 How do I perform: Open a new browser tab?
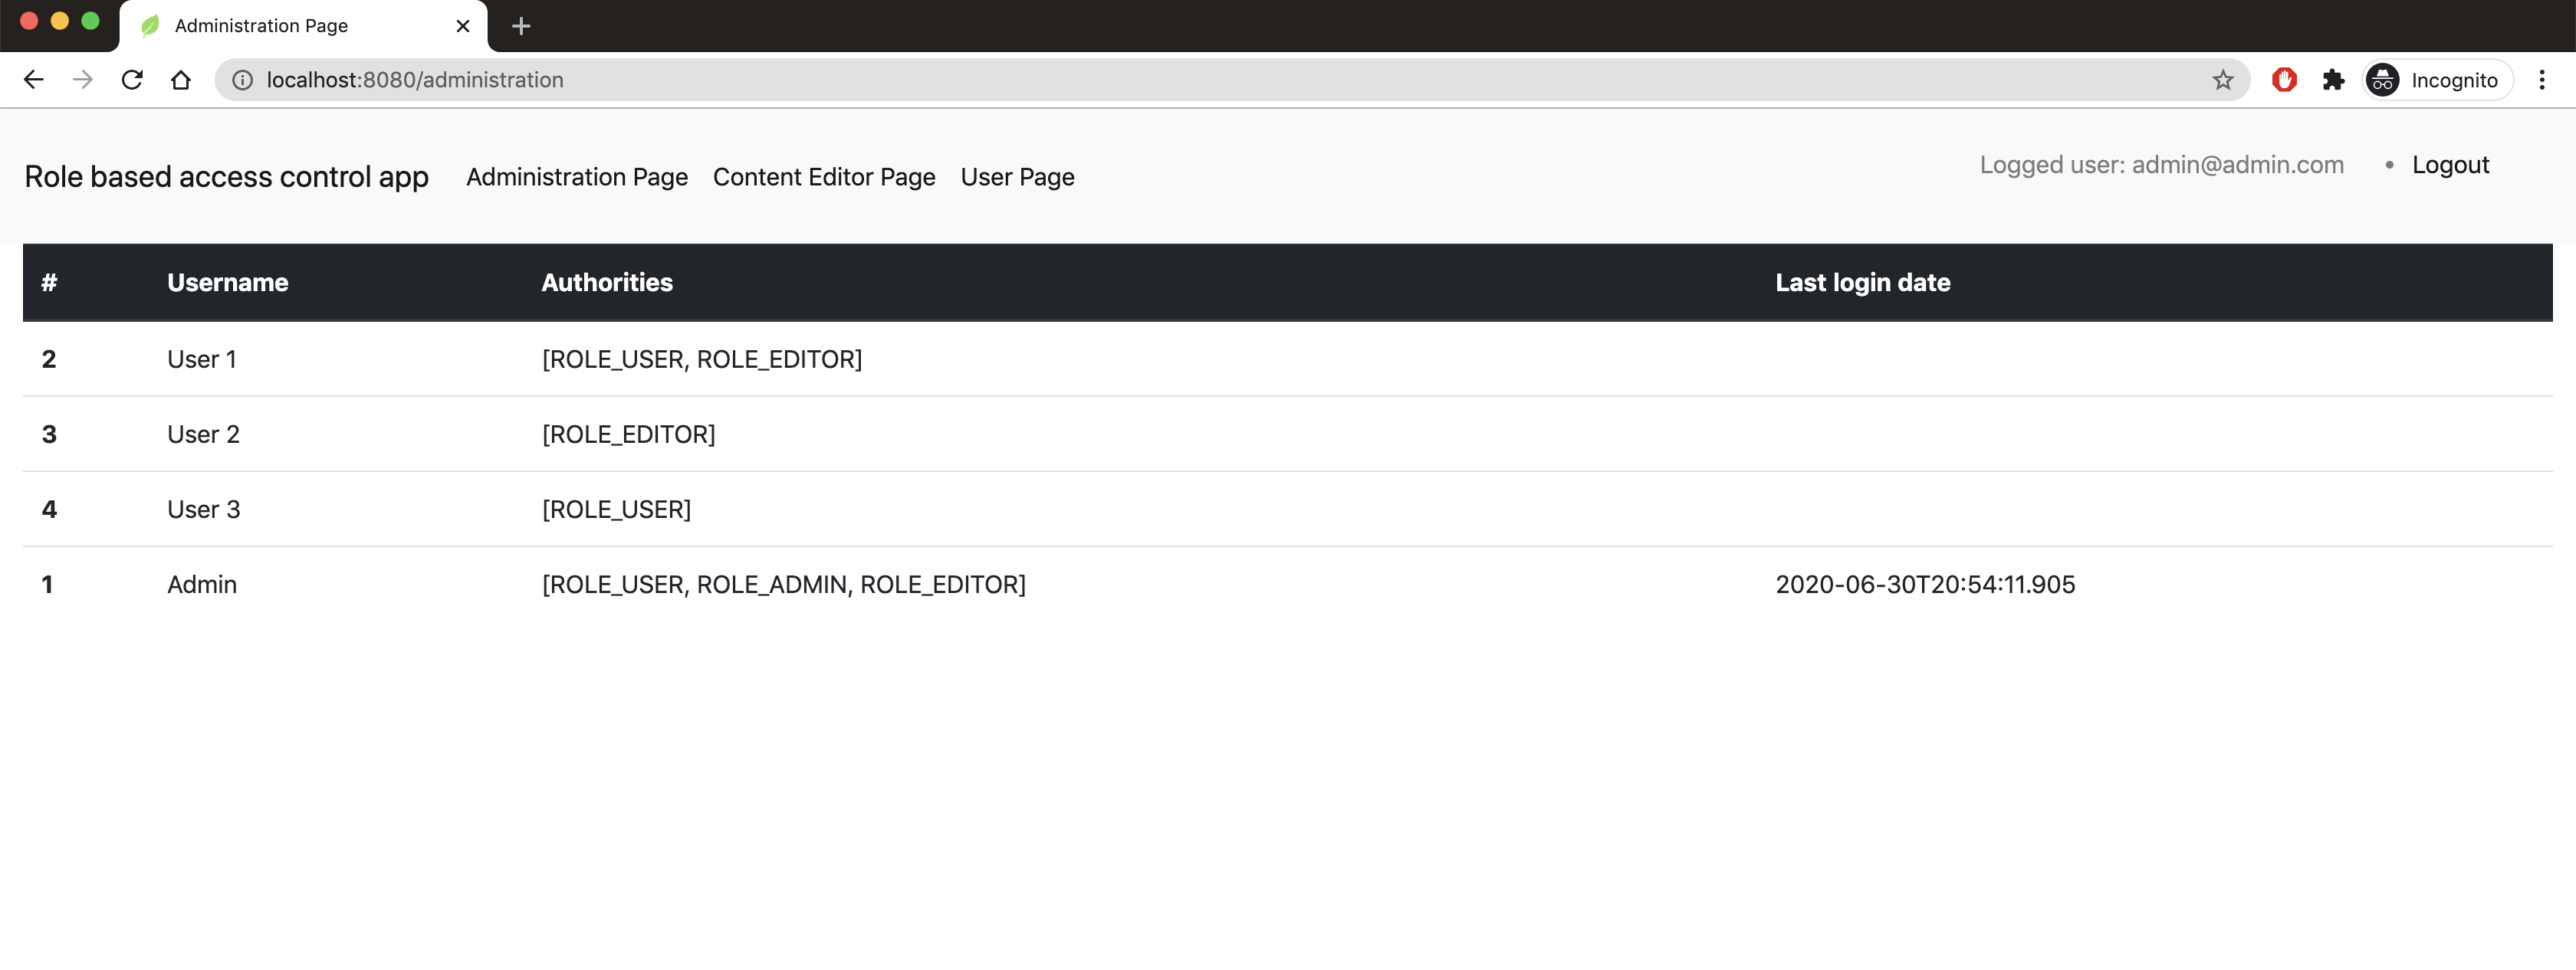coord(521,26)
